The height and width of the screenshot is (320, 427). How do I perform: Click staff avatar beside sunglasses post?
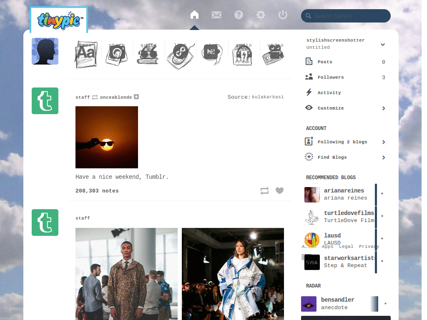pyautogui.click(x=45, y=101)
